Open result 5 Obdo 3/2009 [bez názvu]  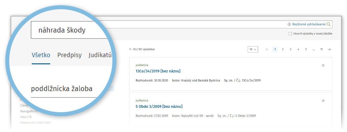[x=159, y=106]
